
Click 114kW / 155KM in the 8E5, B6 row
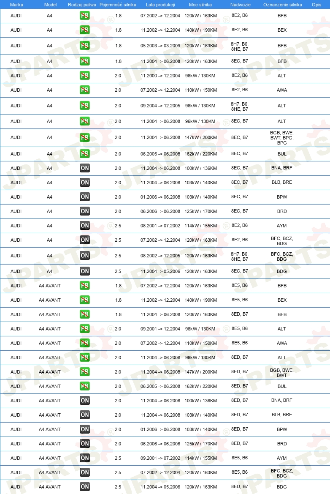pos(201,458)
